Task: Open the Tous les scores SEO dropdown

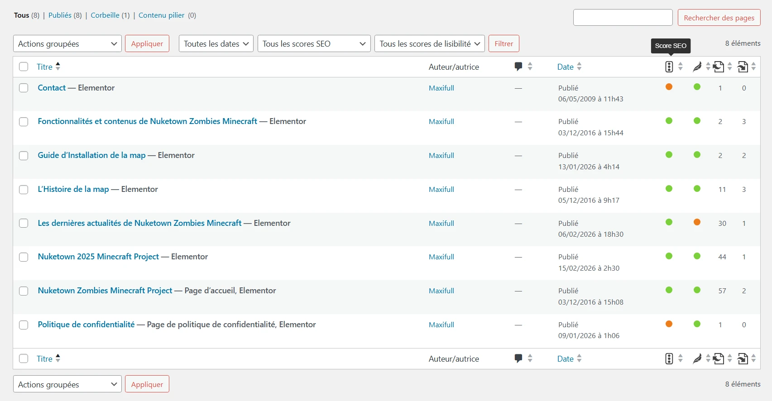Action: (x=314, y=44)
